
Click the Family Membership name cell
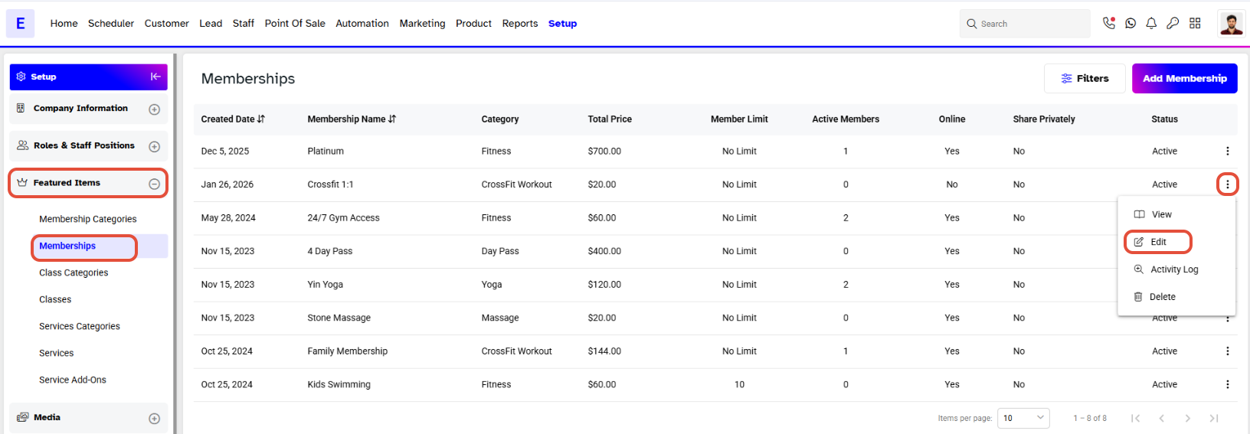point(348,351)
